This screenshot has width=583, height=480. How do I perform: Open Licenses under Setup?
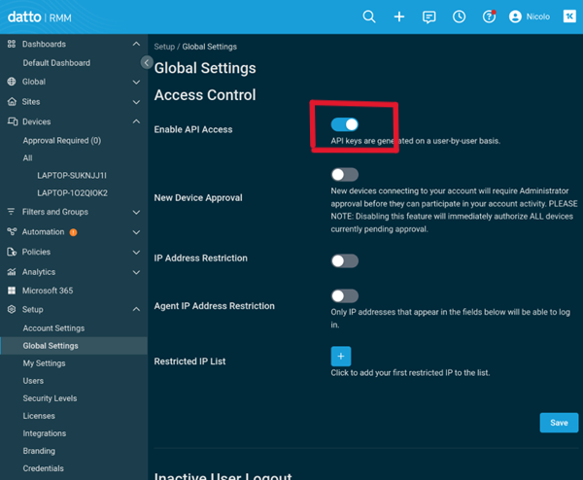click(39, 416)
